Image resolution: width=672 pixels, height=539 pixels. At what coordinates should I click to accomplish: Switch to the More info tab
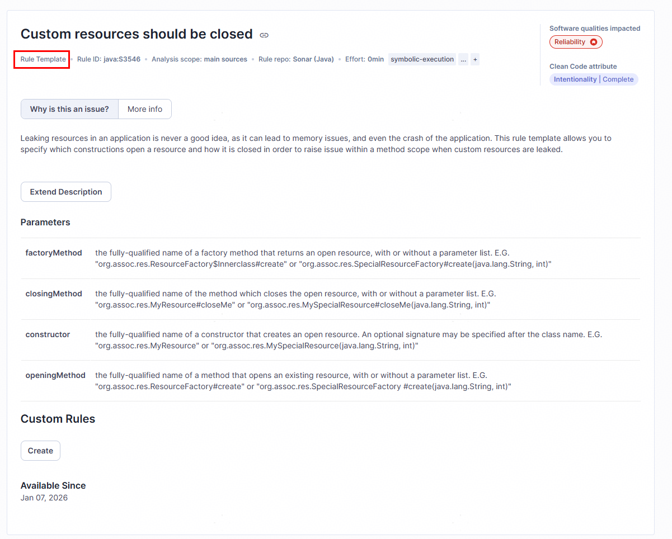(145, 109)
